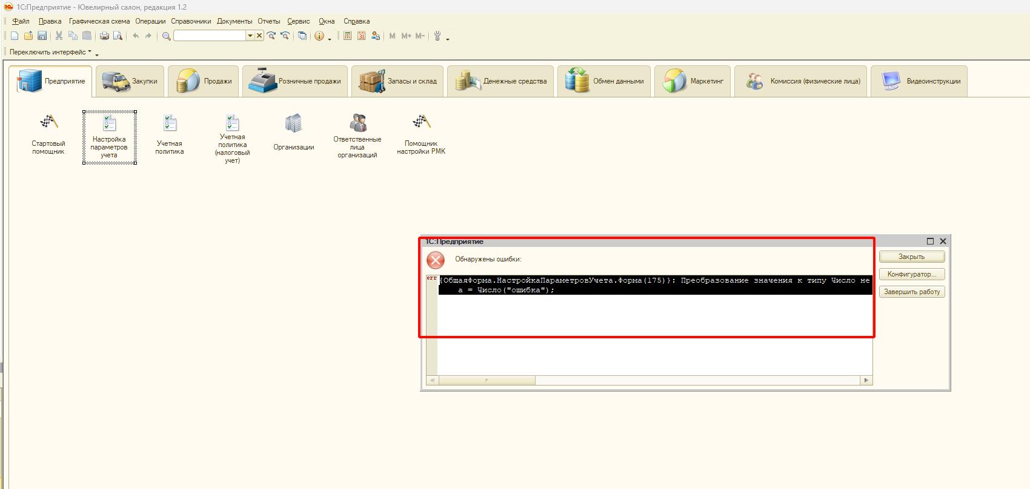1030x489 pixels.
Task: Click the Undo arrow icon
Action: point(136,36)
